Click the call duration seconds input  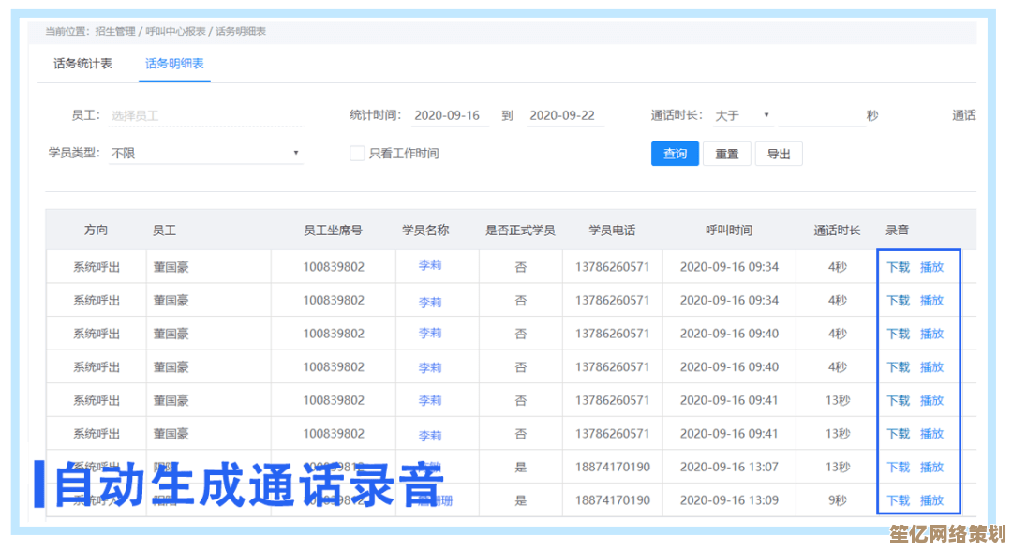tap(821, 115)
